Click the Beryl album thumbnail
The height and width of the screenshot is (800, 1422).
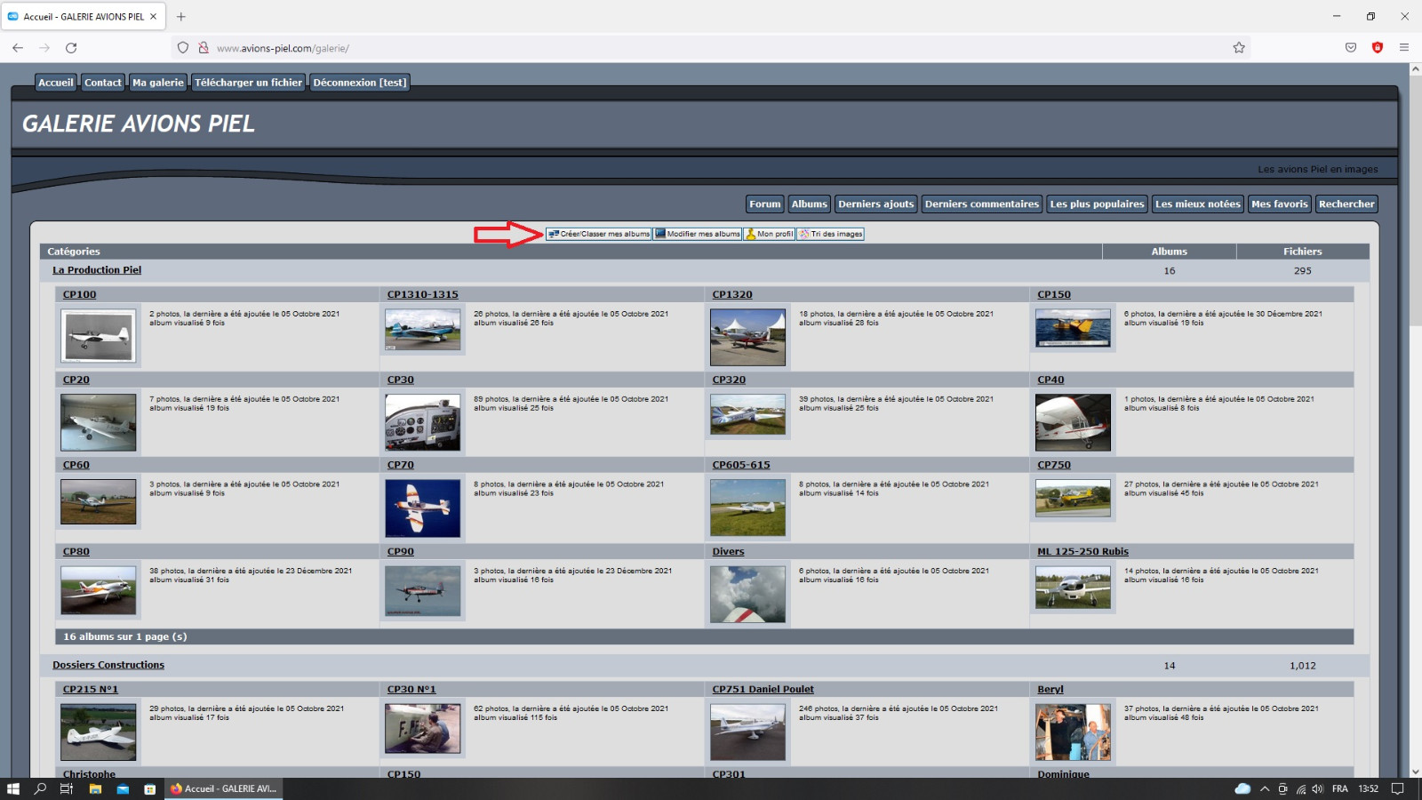(1073, 732)
